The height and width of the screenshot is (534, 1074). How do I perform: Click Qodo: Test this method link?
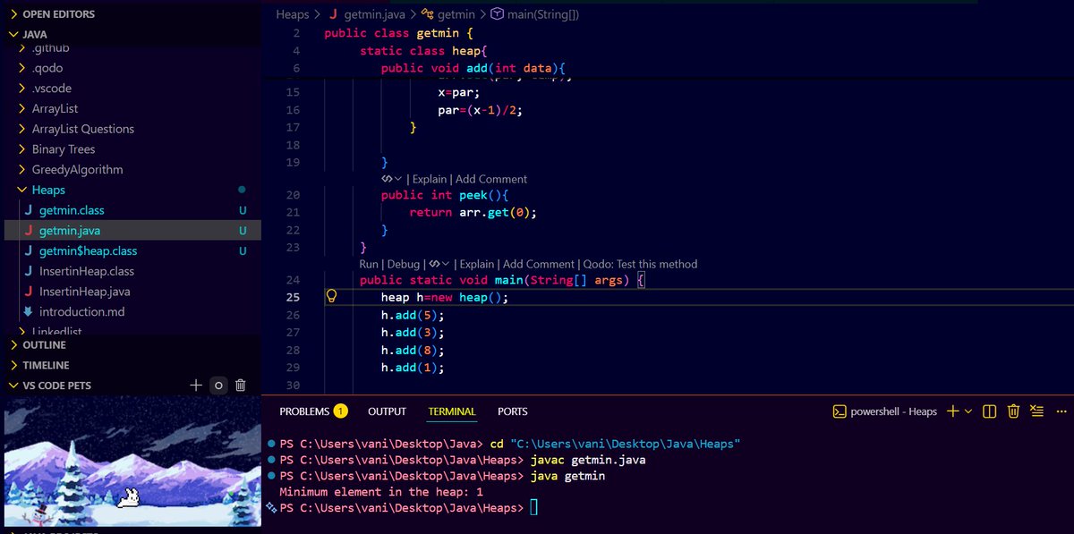coord(640,264)
